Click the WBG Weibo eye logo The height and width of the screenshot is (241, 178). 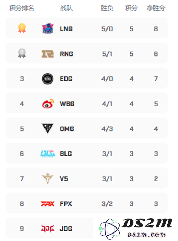coord(48,103)
